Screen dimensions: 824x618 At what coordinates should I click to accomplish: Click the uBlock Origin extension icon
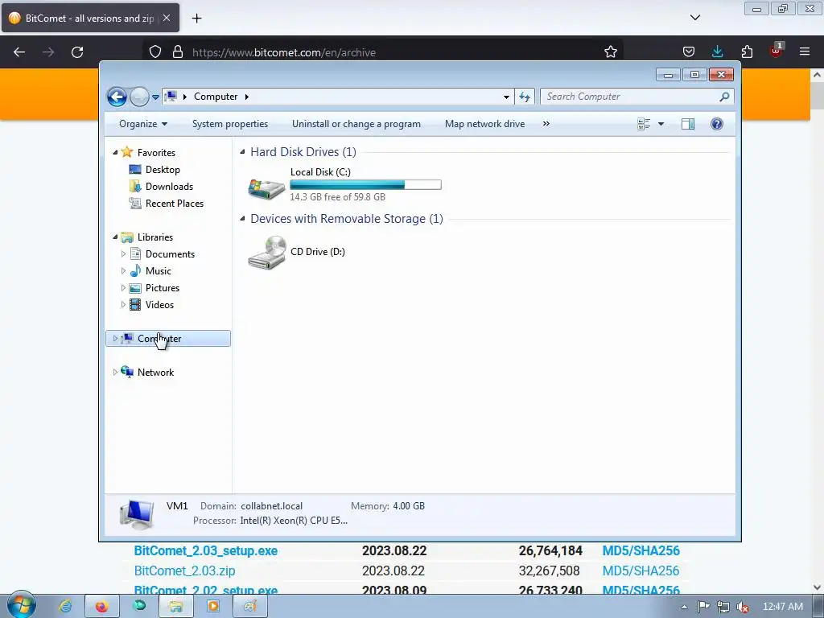click(x=776, y=51)
